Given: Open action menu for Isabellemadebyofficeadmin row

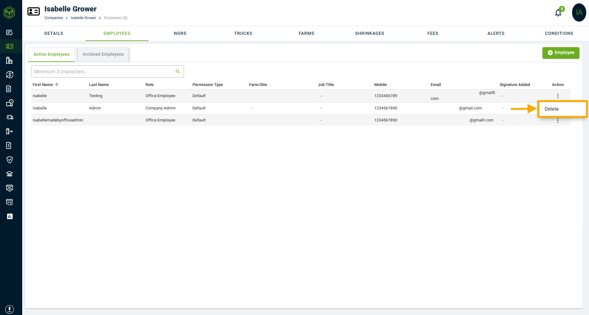Looking at the screenshot, I should [x=558, y=121].
